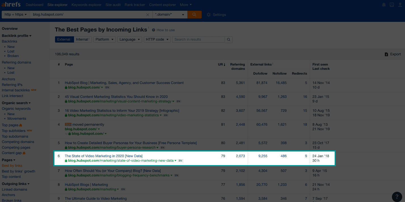This screenshot has height=202, width=405.
Task: Click the flame icon next to Top pages
Action: pyautogui.click(x=21, y=125)
